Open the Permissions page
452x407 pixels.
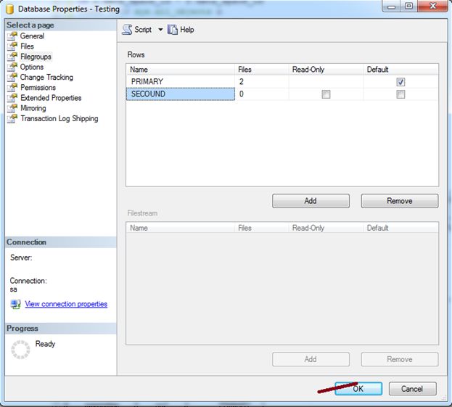[38, 88]
